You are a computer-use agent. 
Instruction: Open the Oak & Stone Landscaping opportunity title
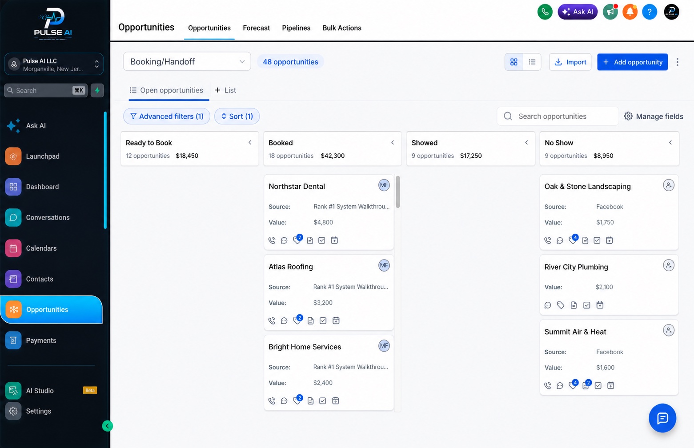click(588, 187)
